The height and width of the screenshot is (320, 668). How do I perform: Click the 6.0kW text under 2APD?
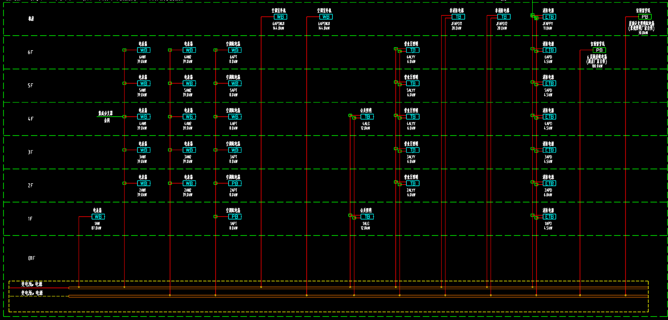click(x=548, y=195)
